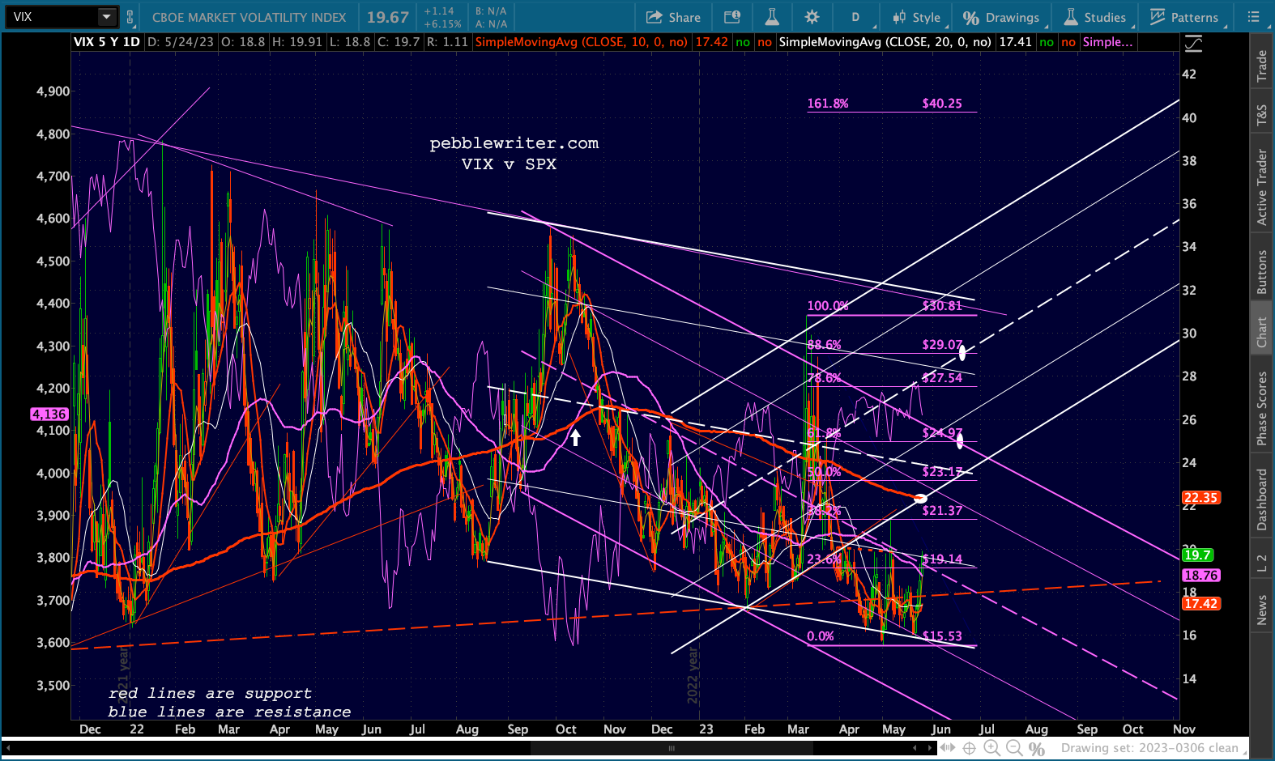Image resolution: width=1275 pixels, height=761 pixels.
Task: Open the chart info card icon
Action: pos(732,17)
